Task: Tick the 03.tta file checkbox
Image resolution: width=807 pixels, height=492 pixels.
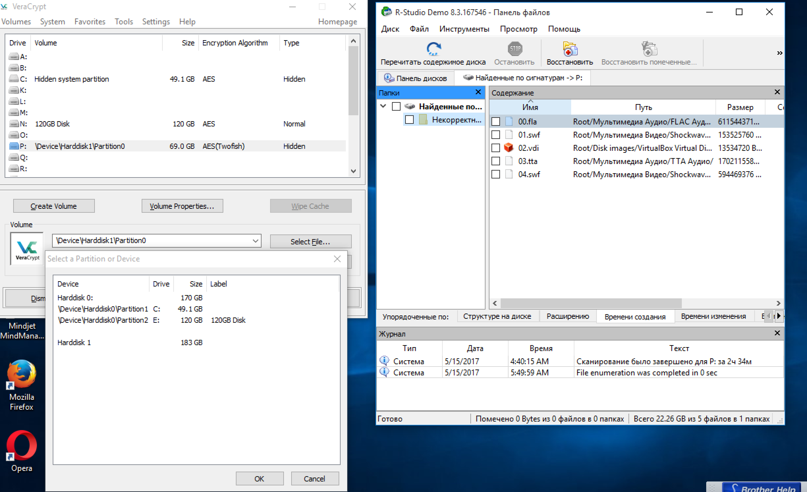Action: pyautogui.click(x=496, y=161)
